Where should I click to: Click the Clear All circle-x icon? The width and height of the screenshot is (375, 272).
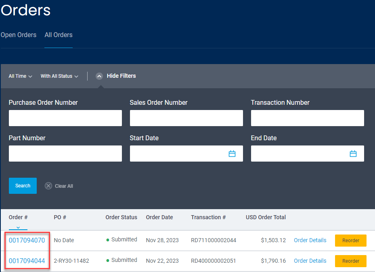(x=48, y=186)
